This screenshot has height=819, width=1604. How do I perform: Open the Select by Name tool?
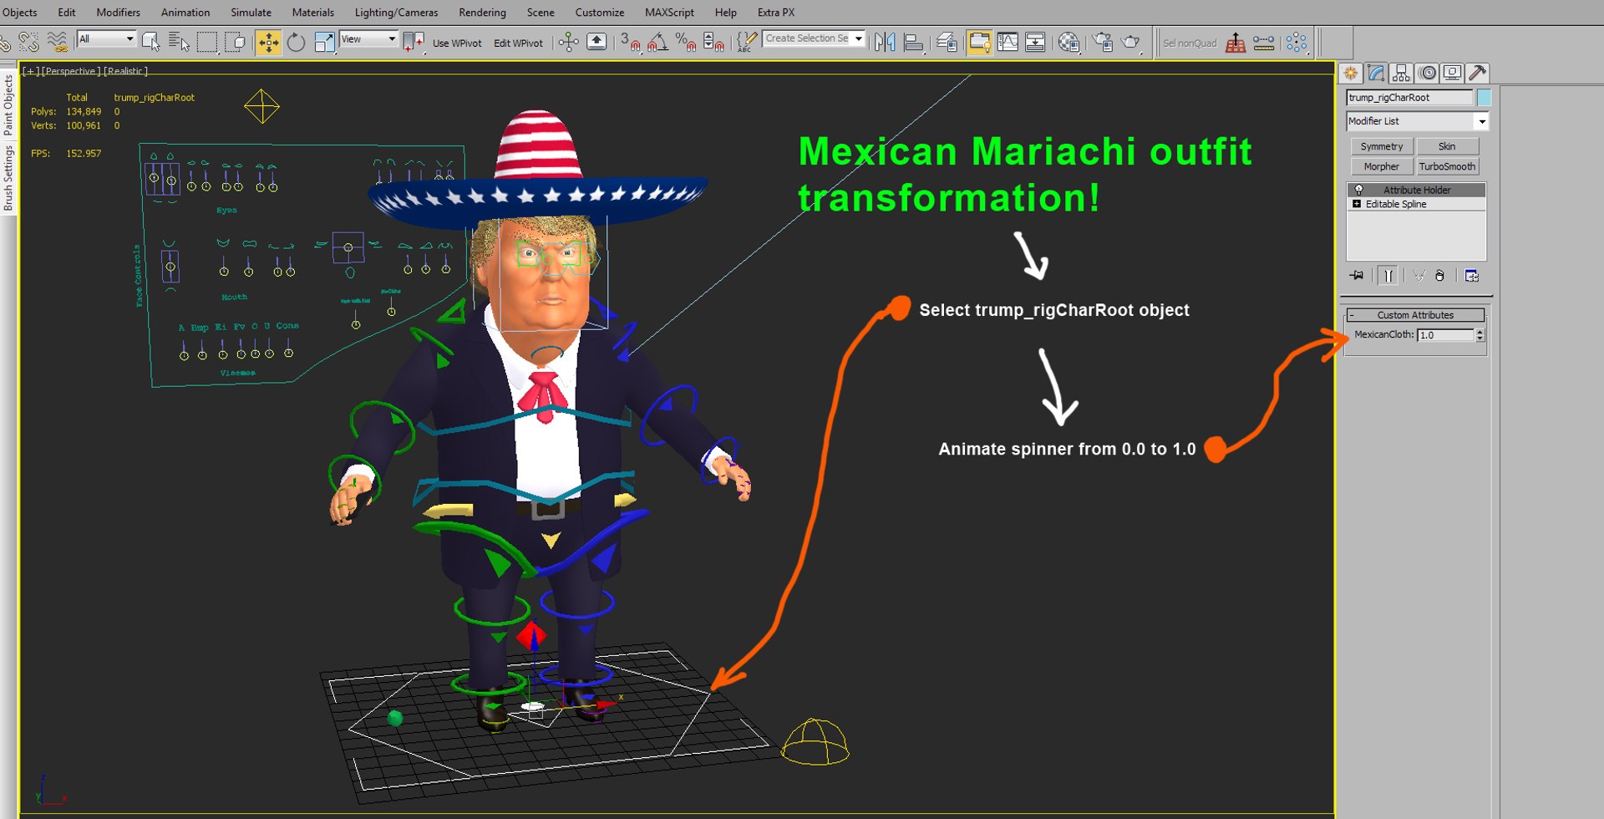(x=179, y=42)
